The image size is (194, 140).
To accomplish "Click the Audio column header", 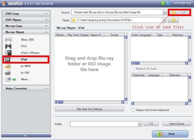I will tap(135, 35).
